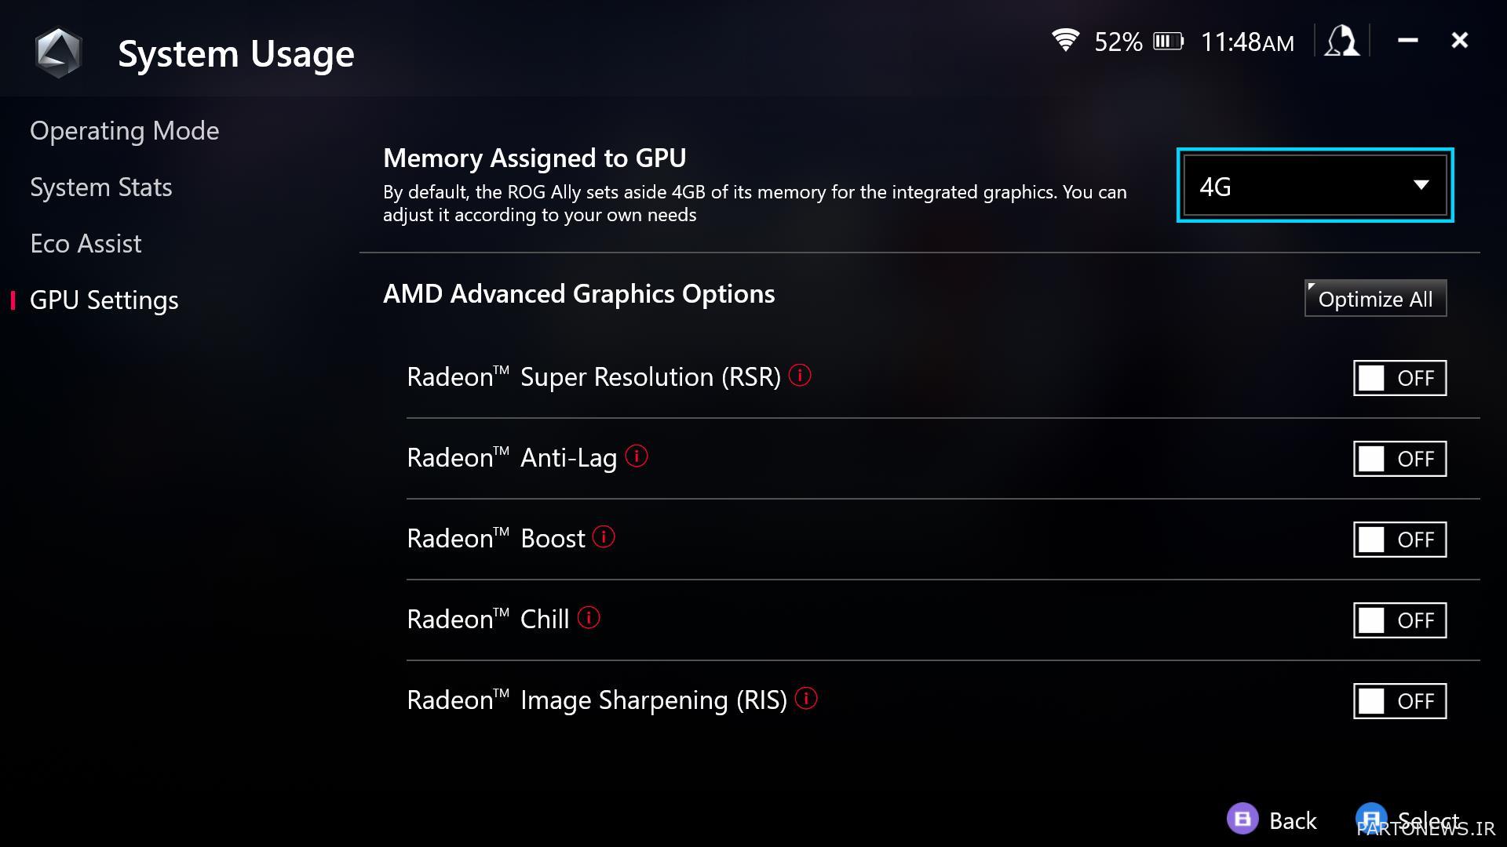Click the Armoury Crate logo
Viewport: 1507px width, 847px height.
point(59,51)
